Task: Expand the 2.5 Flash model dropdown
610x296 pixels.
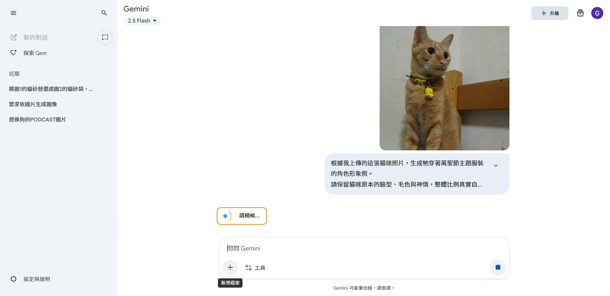Action: tap(142, 21)
